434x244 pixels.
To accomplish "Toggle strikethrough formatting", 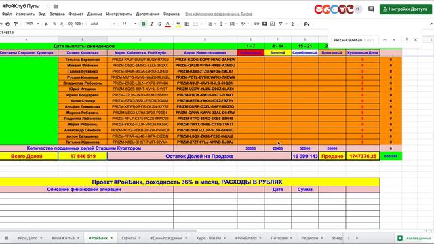I will pos(159,24).
